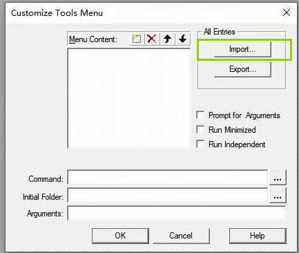Open the Export... dialog
The width and height of the screenshot is (299, 253).
[x=242, y=69]
